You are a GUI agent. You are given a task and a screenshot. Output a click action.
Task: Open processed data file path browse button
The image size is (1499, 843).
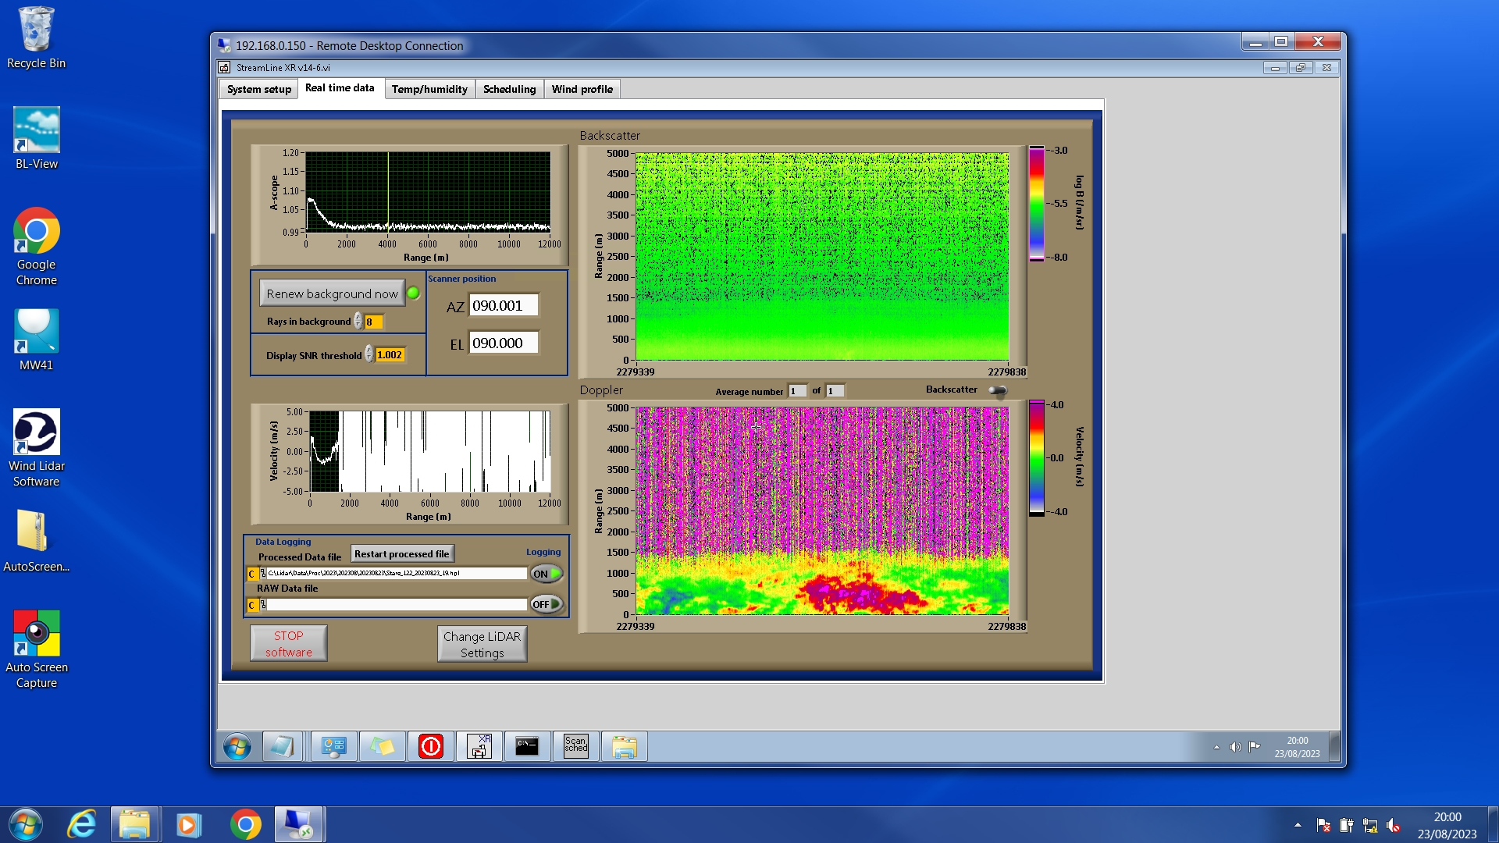[263, 574]
